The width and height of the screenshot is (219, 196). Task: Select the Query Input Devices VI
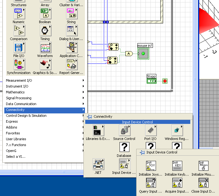click(151, 183)
